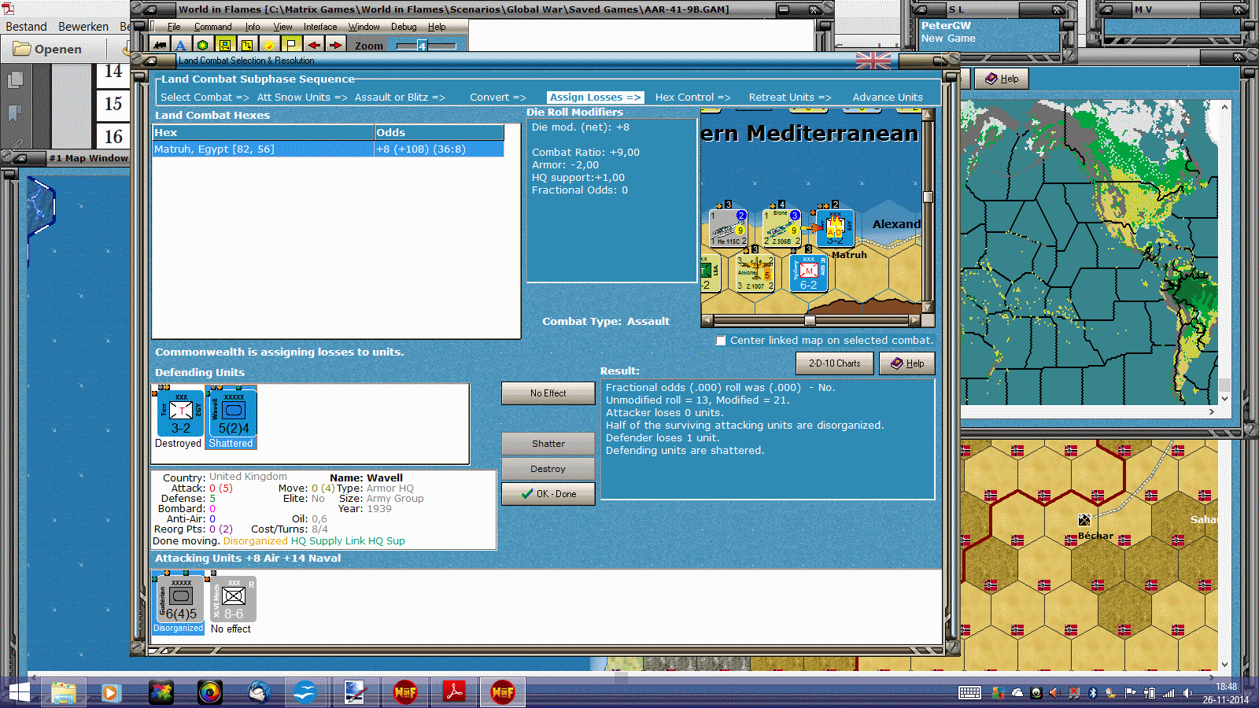Click the Hex Control sequence step
1259x708 pixels.
(693, 98)
